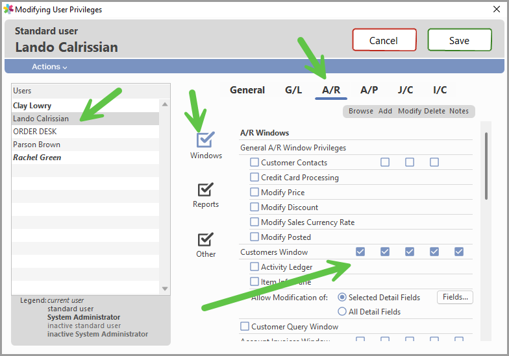
Task: Uncheck Customers Window Browse privilege
Action: point(360,252)
